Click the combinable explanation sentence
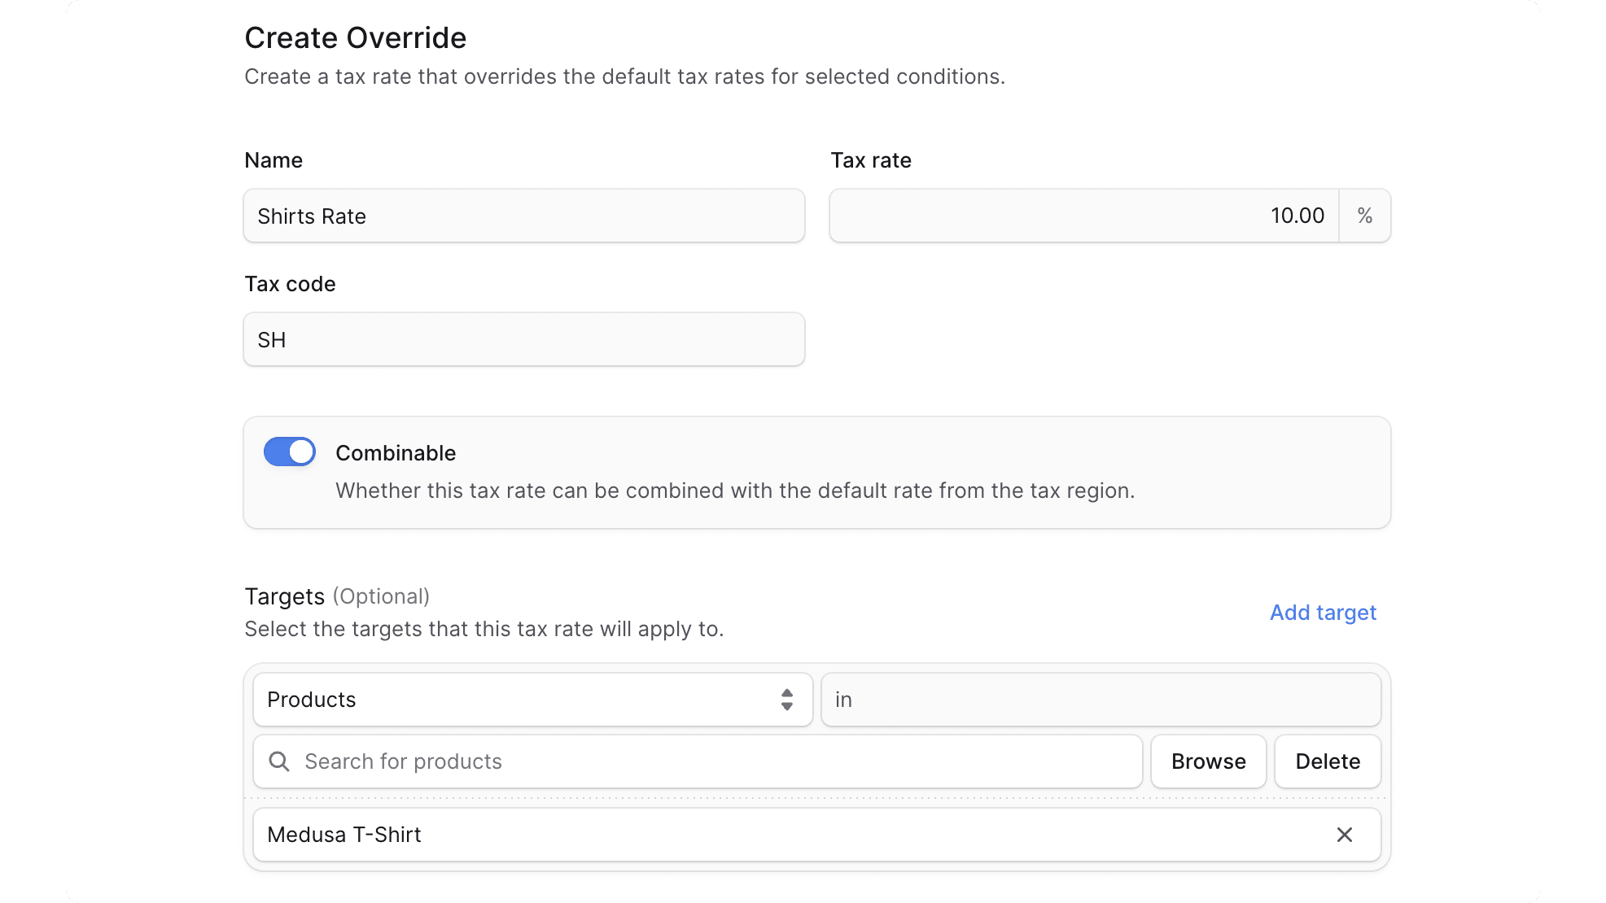The image size is (1606, 903). [735, 491]
